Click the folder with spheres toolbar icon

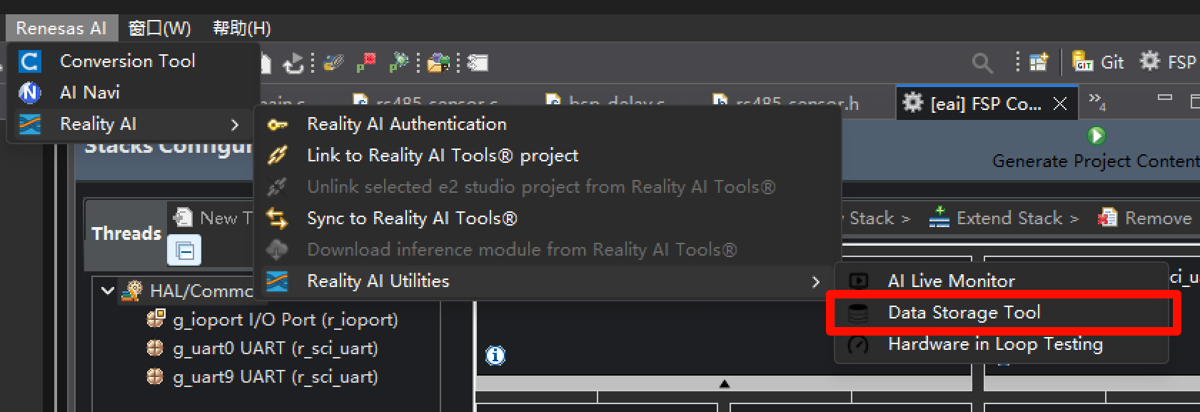pyautogui.click(x=438, y=63)
